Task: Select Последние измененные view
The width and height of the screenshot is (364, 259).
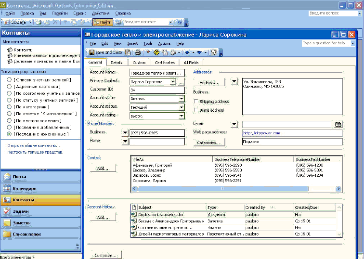Action: click(x=38, y=134)
